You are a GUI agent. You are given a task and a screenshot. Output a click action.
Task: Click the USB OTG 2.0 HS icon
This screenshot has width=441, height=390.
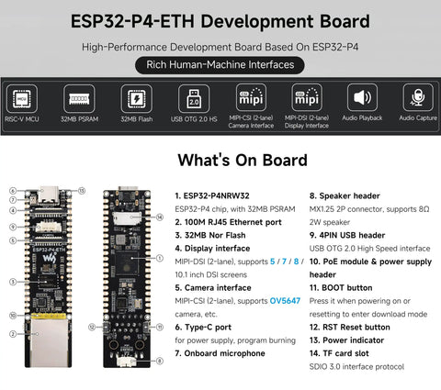(194, 99)
